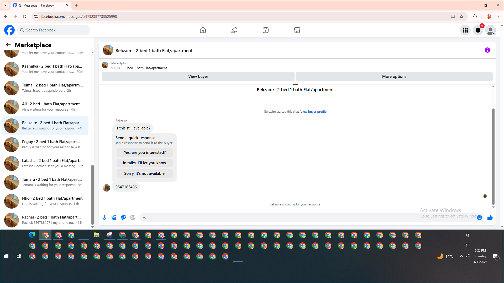Viewport: 504px width, 283px height.
Task: Open the GIF picker icon
Action: pos(133,217)
